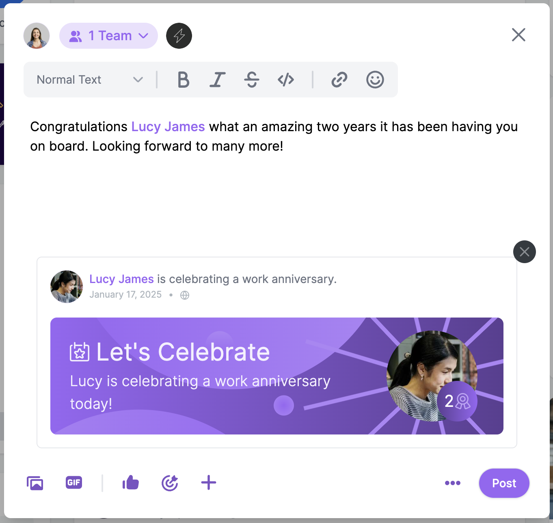This screenshot has height=523, width=553.
Task: Click the calendar star icon in the banner
Action: [80, 352]
